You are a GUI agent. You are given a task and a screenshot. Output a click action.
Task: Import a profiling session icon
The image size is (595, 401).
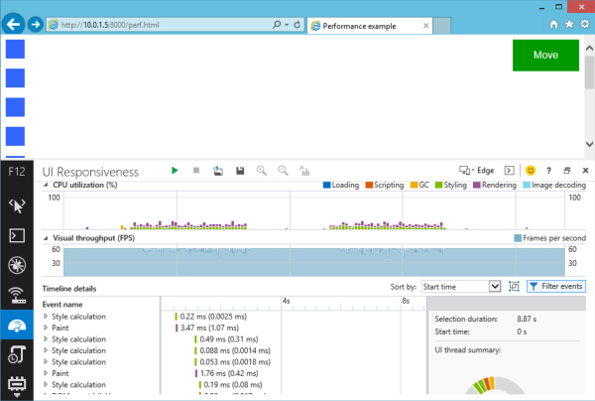coord(218,171)
